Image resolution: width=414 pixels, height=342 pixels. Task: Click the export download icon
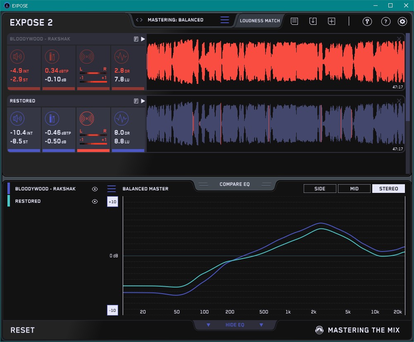313,21
